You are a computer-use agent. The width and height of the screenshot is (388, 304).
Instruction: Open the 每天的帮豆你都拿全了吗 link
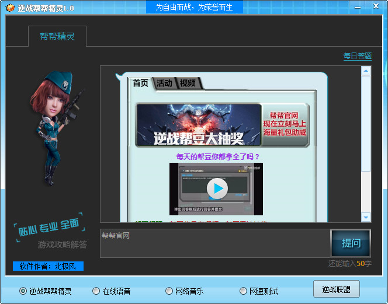[x=218, y=156]
